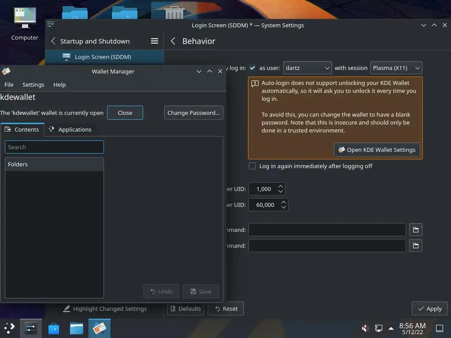Select Login Screen (SDDM) sidebar entry
The width and height of the screenshot is (451, 338).
pos(104,57)
